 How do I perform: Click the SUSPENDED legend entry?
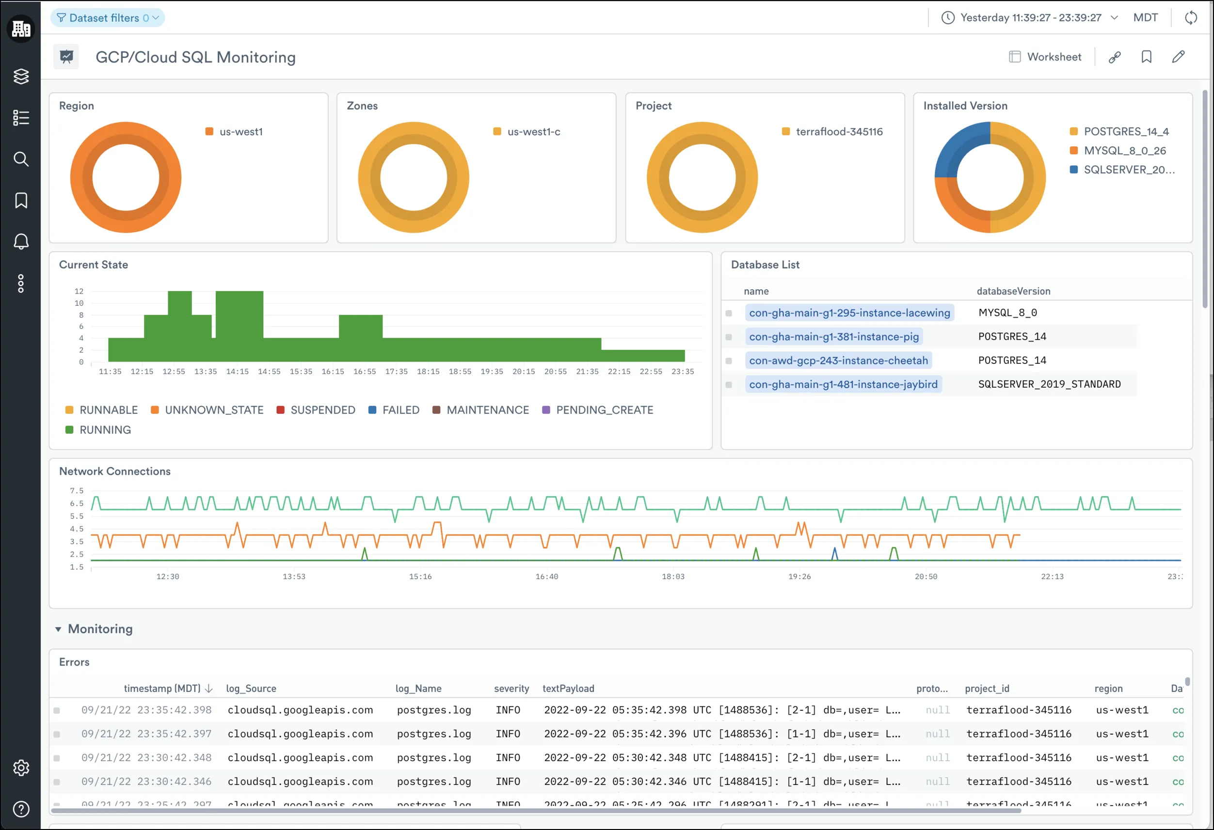click(316, 410)
